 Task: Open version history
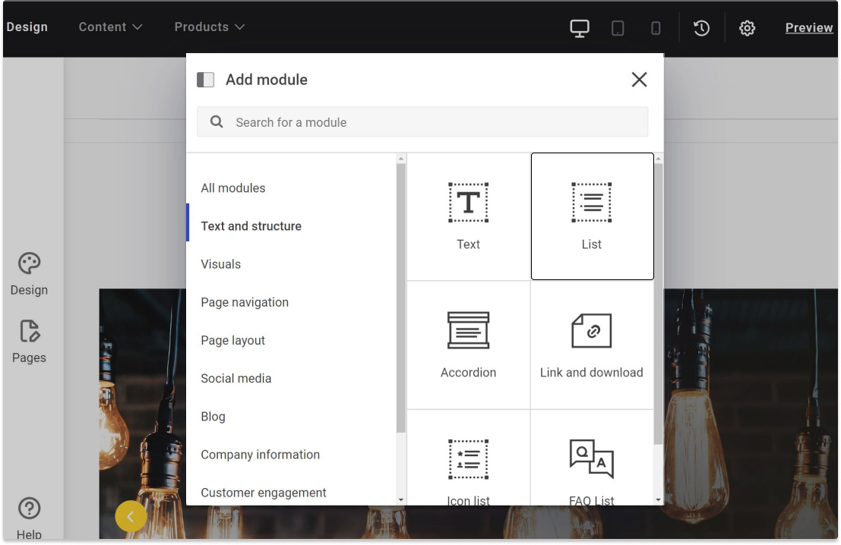pyautogui.click(x=700, y=27)
